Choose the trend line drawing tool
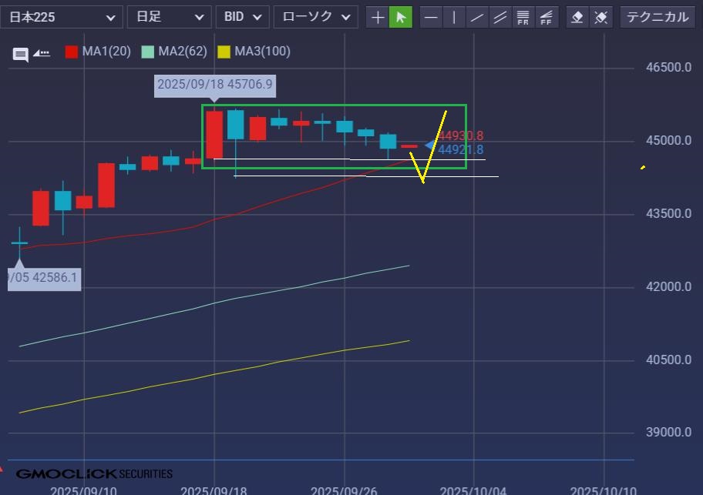Image resolution: width=703 pixels, height=495 pixels. point(477,17)
